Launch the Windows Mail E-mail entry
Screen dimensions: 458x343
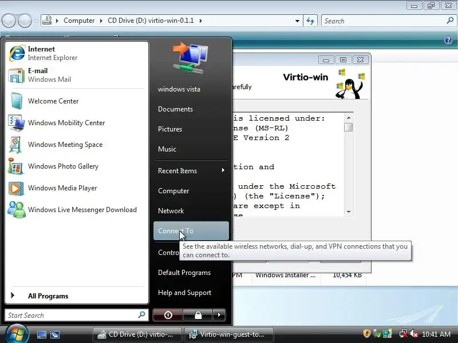click(x=77, y=75)
